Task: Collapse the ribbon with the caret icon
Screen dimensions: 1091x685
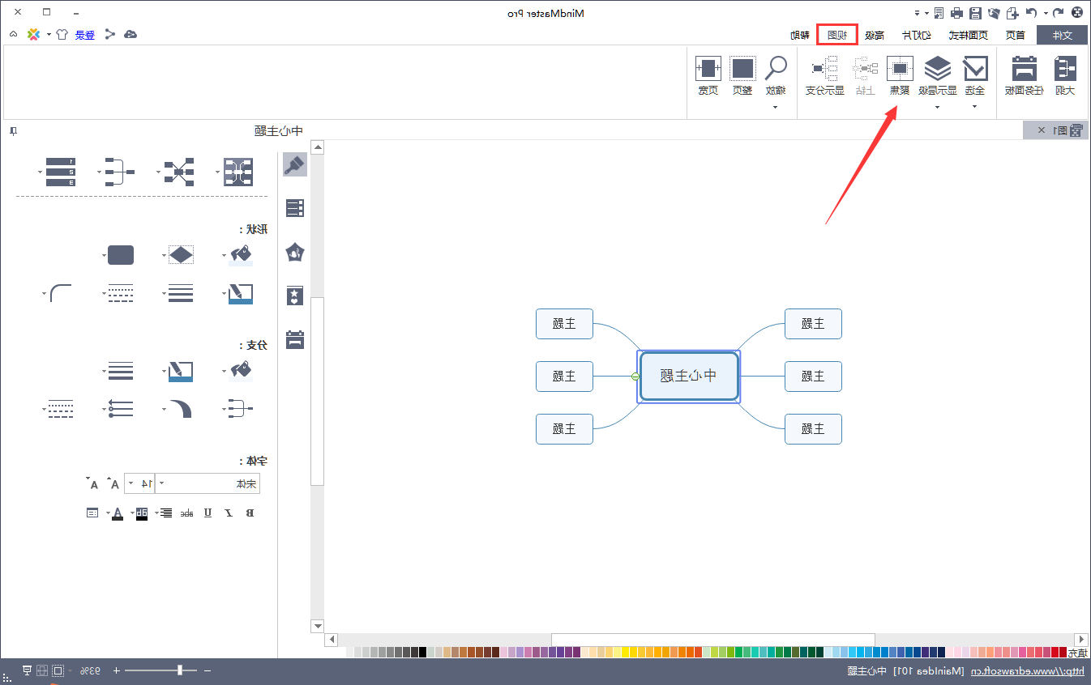Action: 13,35
